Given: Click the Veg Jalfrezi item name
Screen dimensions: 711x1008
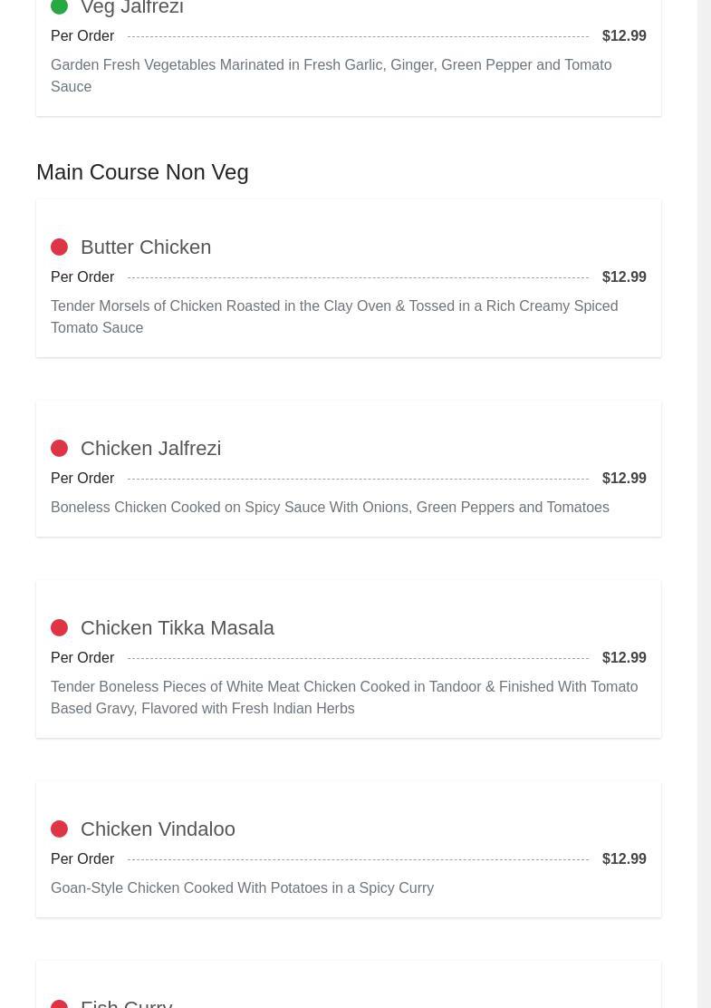Looking at the screenshot, I should point(132,8).
